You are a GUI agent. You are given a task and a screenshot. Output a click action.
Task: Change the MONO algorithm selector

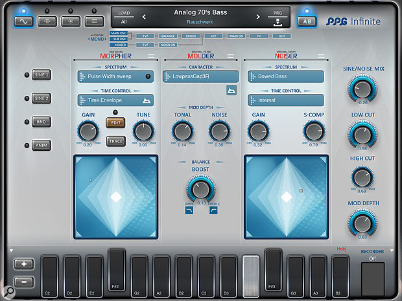[x=97, y=39]
